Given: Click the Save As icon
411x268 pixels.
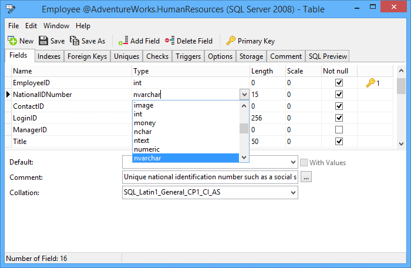Looking at the screenshot, I should 75,41.
